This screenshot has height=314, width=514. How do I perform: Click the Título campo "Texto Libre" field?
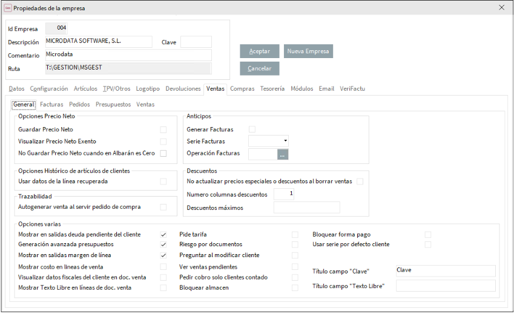coord(445,286)
